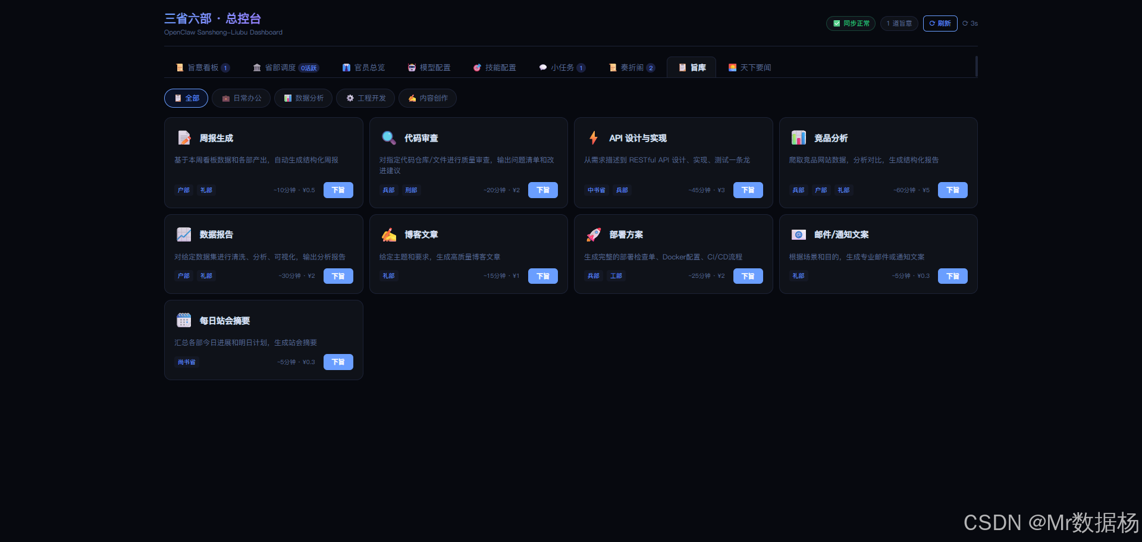The height and width of the screenshot is (542, 1142).
Task: Click the ~10分钟 · ¥0.5 estimate
Action: coord(294,190)
